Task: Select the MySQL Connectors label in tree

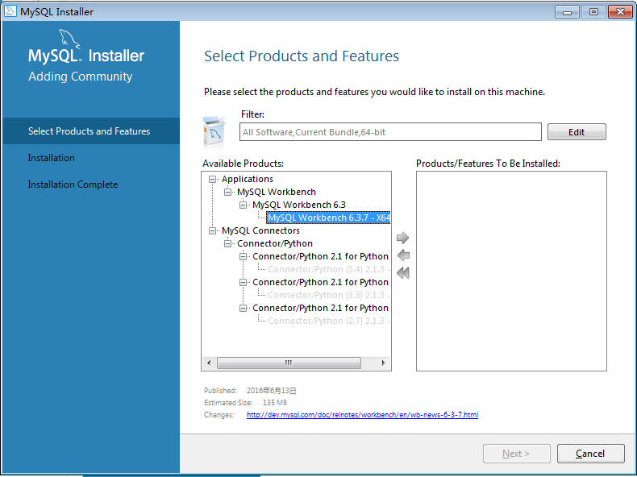Action: click(x=260, y=230)
